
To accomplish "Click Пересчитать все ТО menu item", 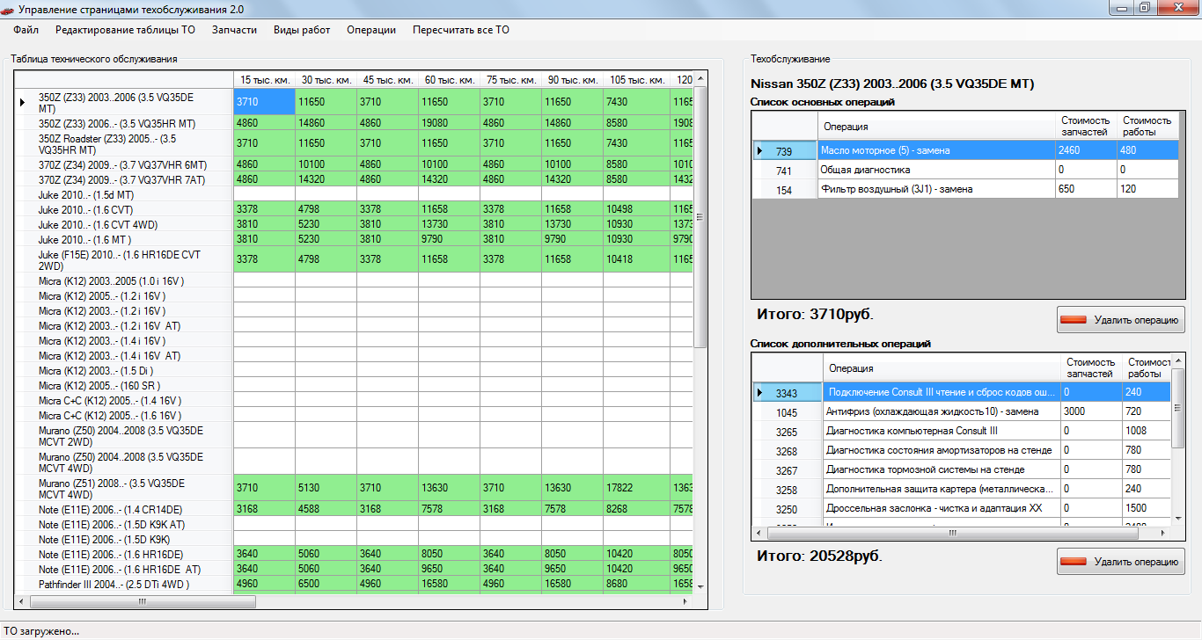I will click(461, 30).
